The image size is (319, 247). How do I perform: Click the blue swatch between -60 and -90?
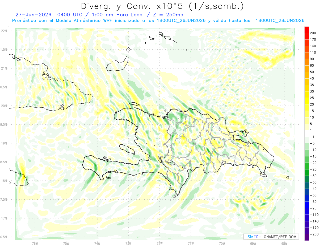tap(307, 205)
